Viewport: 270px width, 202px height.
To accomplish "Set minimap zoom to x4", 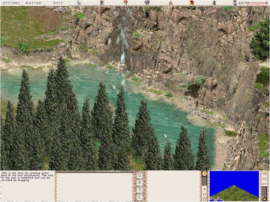I will click(264, 184).
